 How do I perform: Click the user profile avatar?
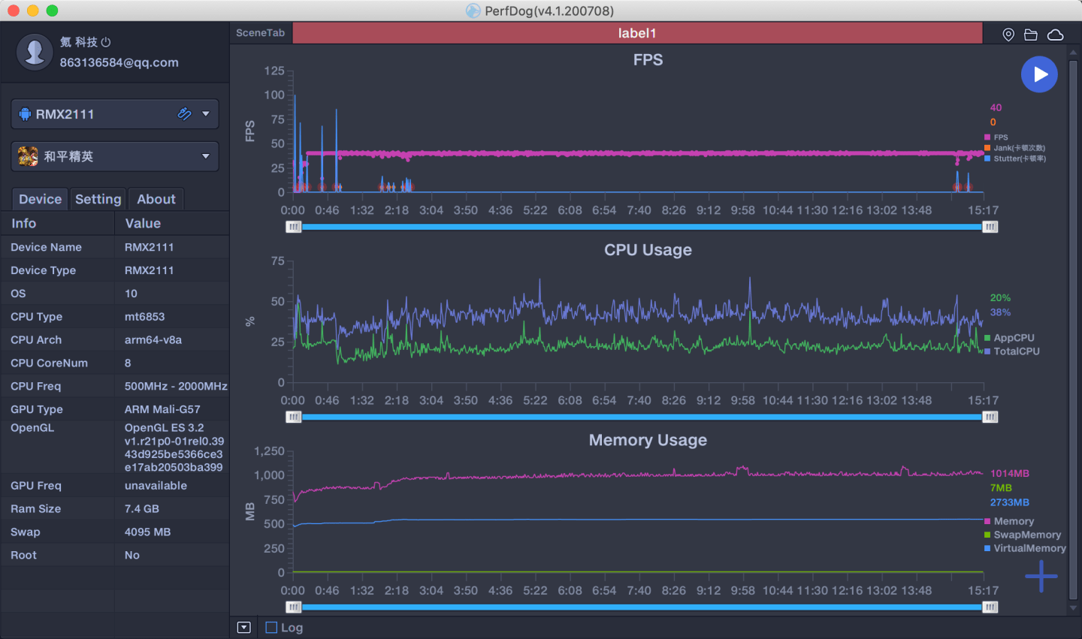tap(35, 52)
